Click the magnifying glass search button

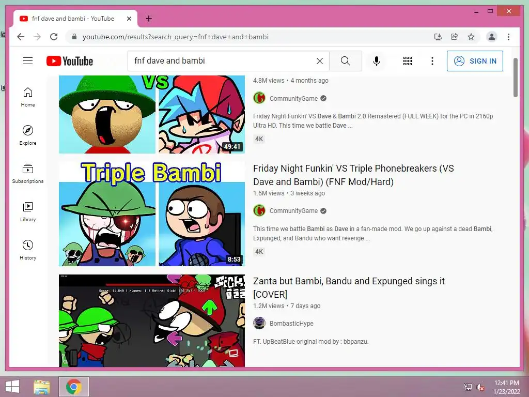click(346, 61)
